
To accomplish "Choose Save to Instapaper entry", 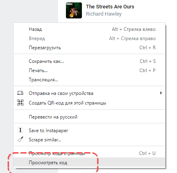I will (89, 131).
